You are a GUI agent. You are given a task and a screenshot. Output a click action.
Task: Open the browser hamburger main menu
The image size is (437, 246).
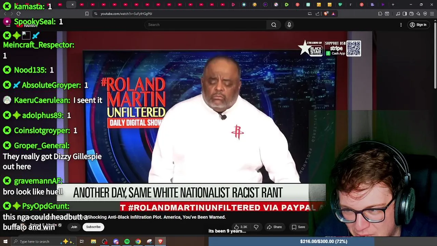pos(432,14)
